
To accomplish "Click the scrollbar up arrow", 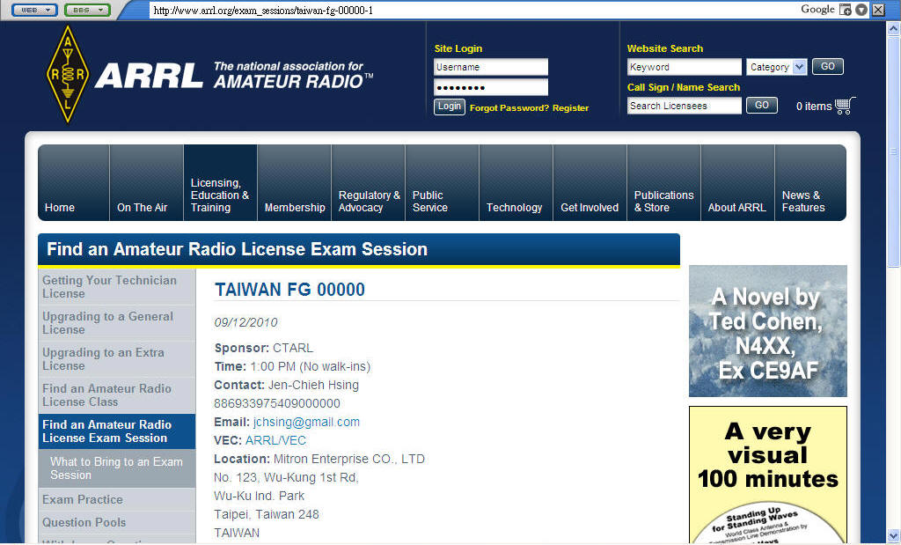I will pyautogui.click(x=894, y=27).
